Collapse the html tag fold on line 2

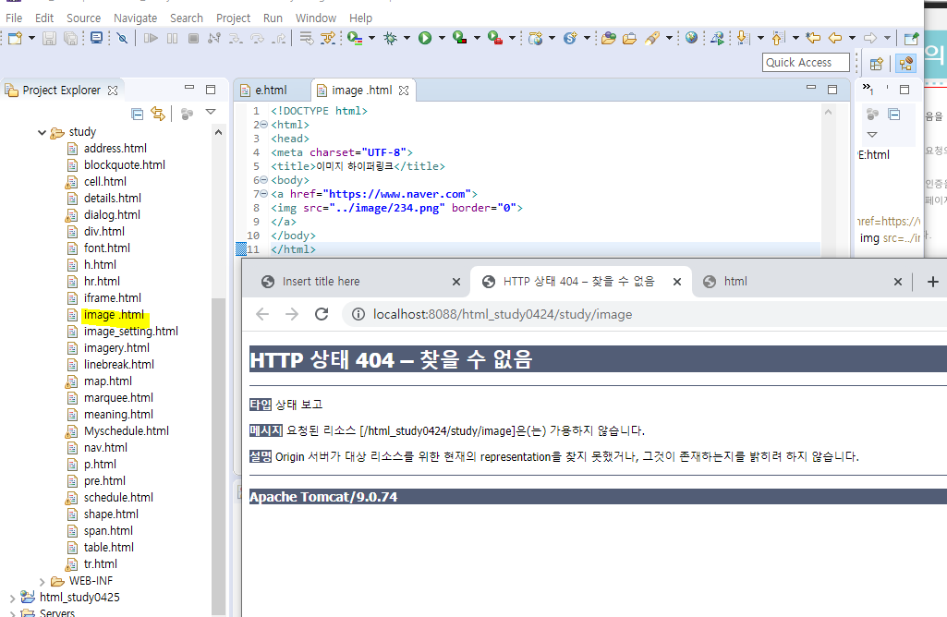[x=263, y=125]
